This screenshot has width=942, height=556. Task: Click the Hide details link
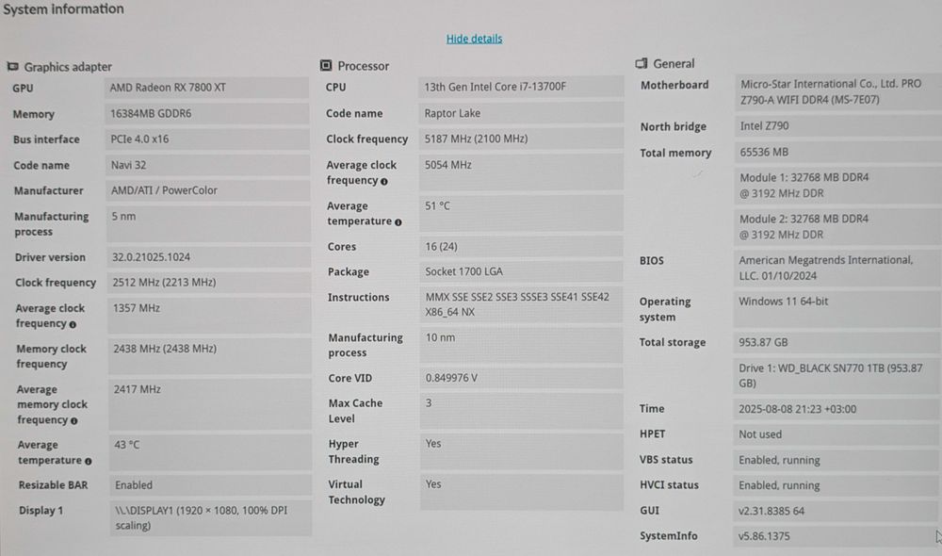click(x=474, y=39)
